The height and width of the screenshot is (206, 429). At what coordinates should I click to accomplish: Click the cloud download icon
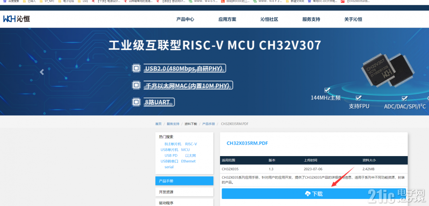click(307, 194)
